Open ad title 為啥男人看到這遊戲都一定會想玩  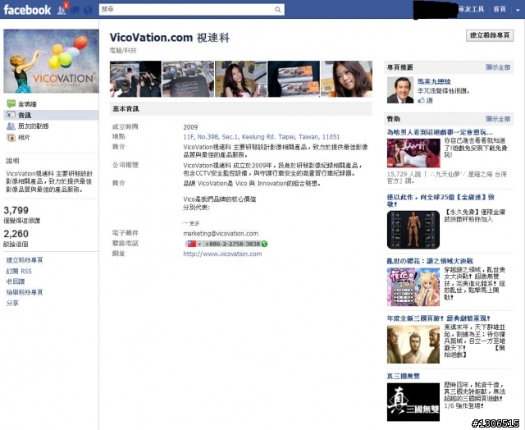pyautogui.click(x=440, y=132)
